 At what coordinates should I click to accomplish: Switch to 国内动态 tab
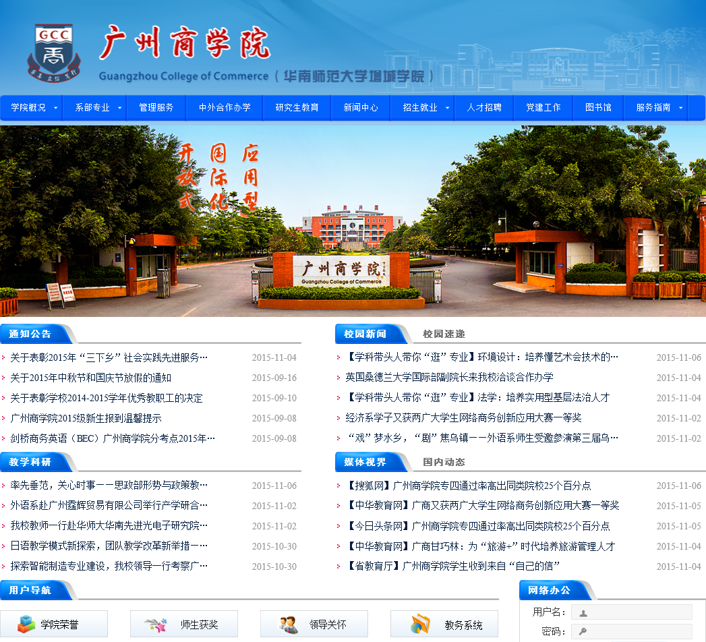[444, 462]
